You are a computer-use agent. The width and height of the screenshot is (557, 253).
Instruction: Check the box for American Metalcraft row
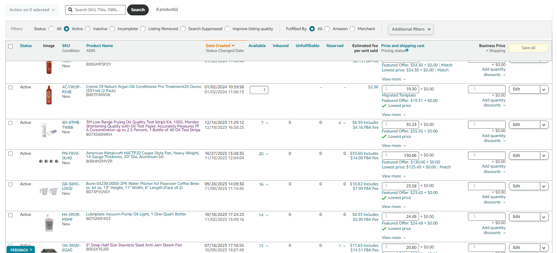tap(11, 154)
